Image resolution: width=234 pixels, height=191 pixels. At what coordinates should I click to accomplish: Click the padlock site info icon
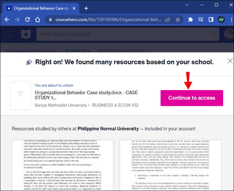pyautogui.click(x=51, y=19)
